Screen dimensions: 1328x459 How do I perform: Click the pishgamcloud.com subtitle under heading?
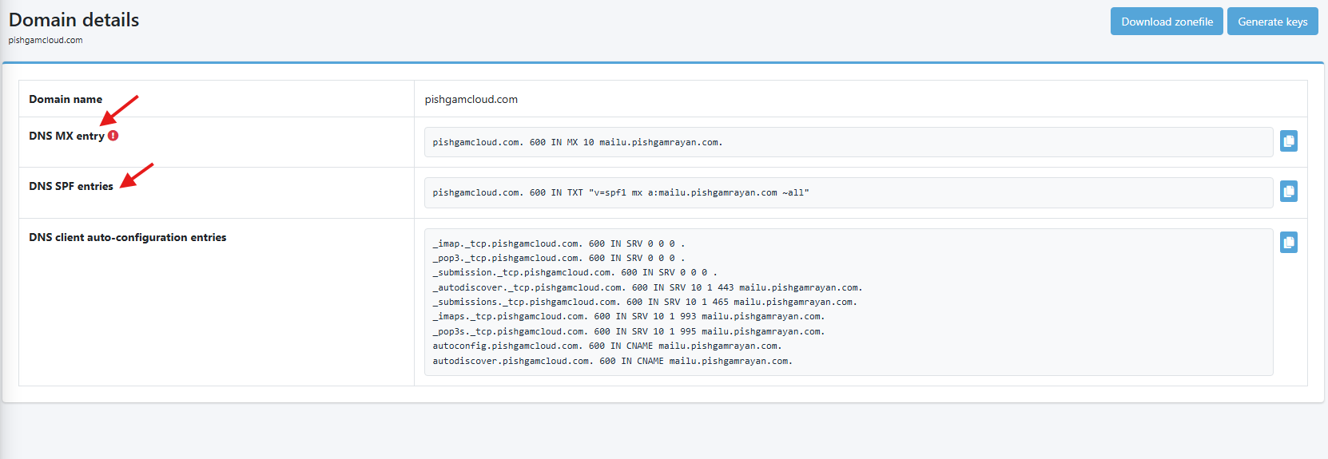click(46, 40)
